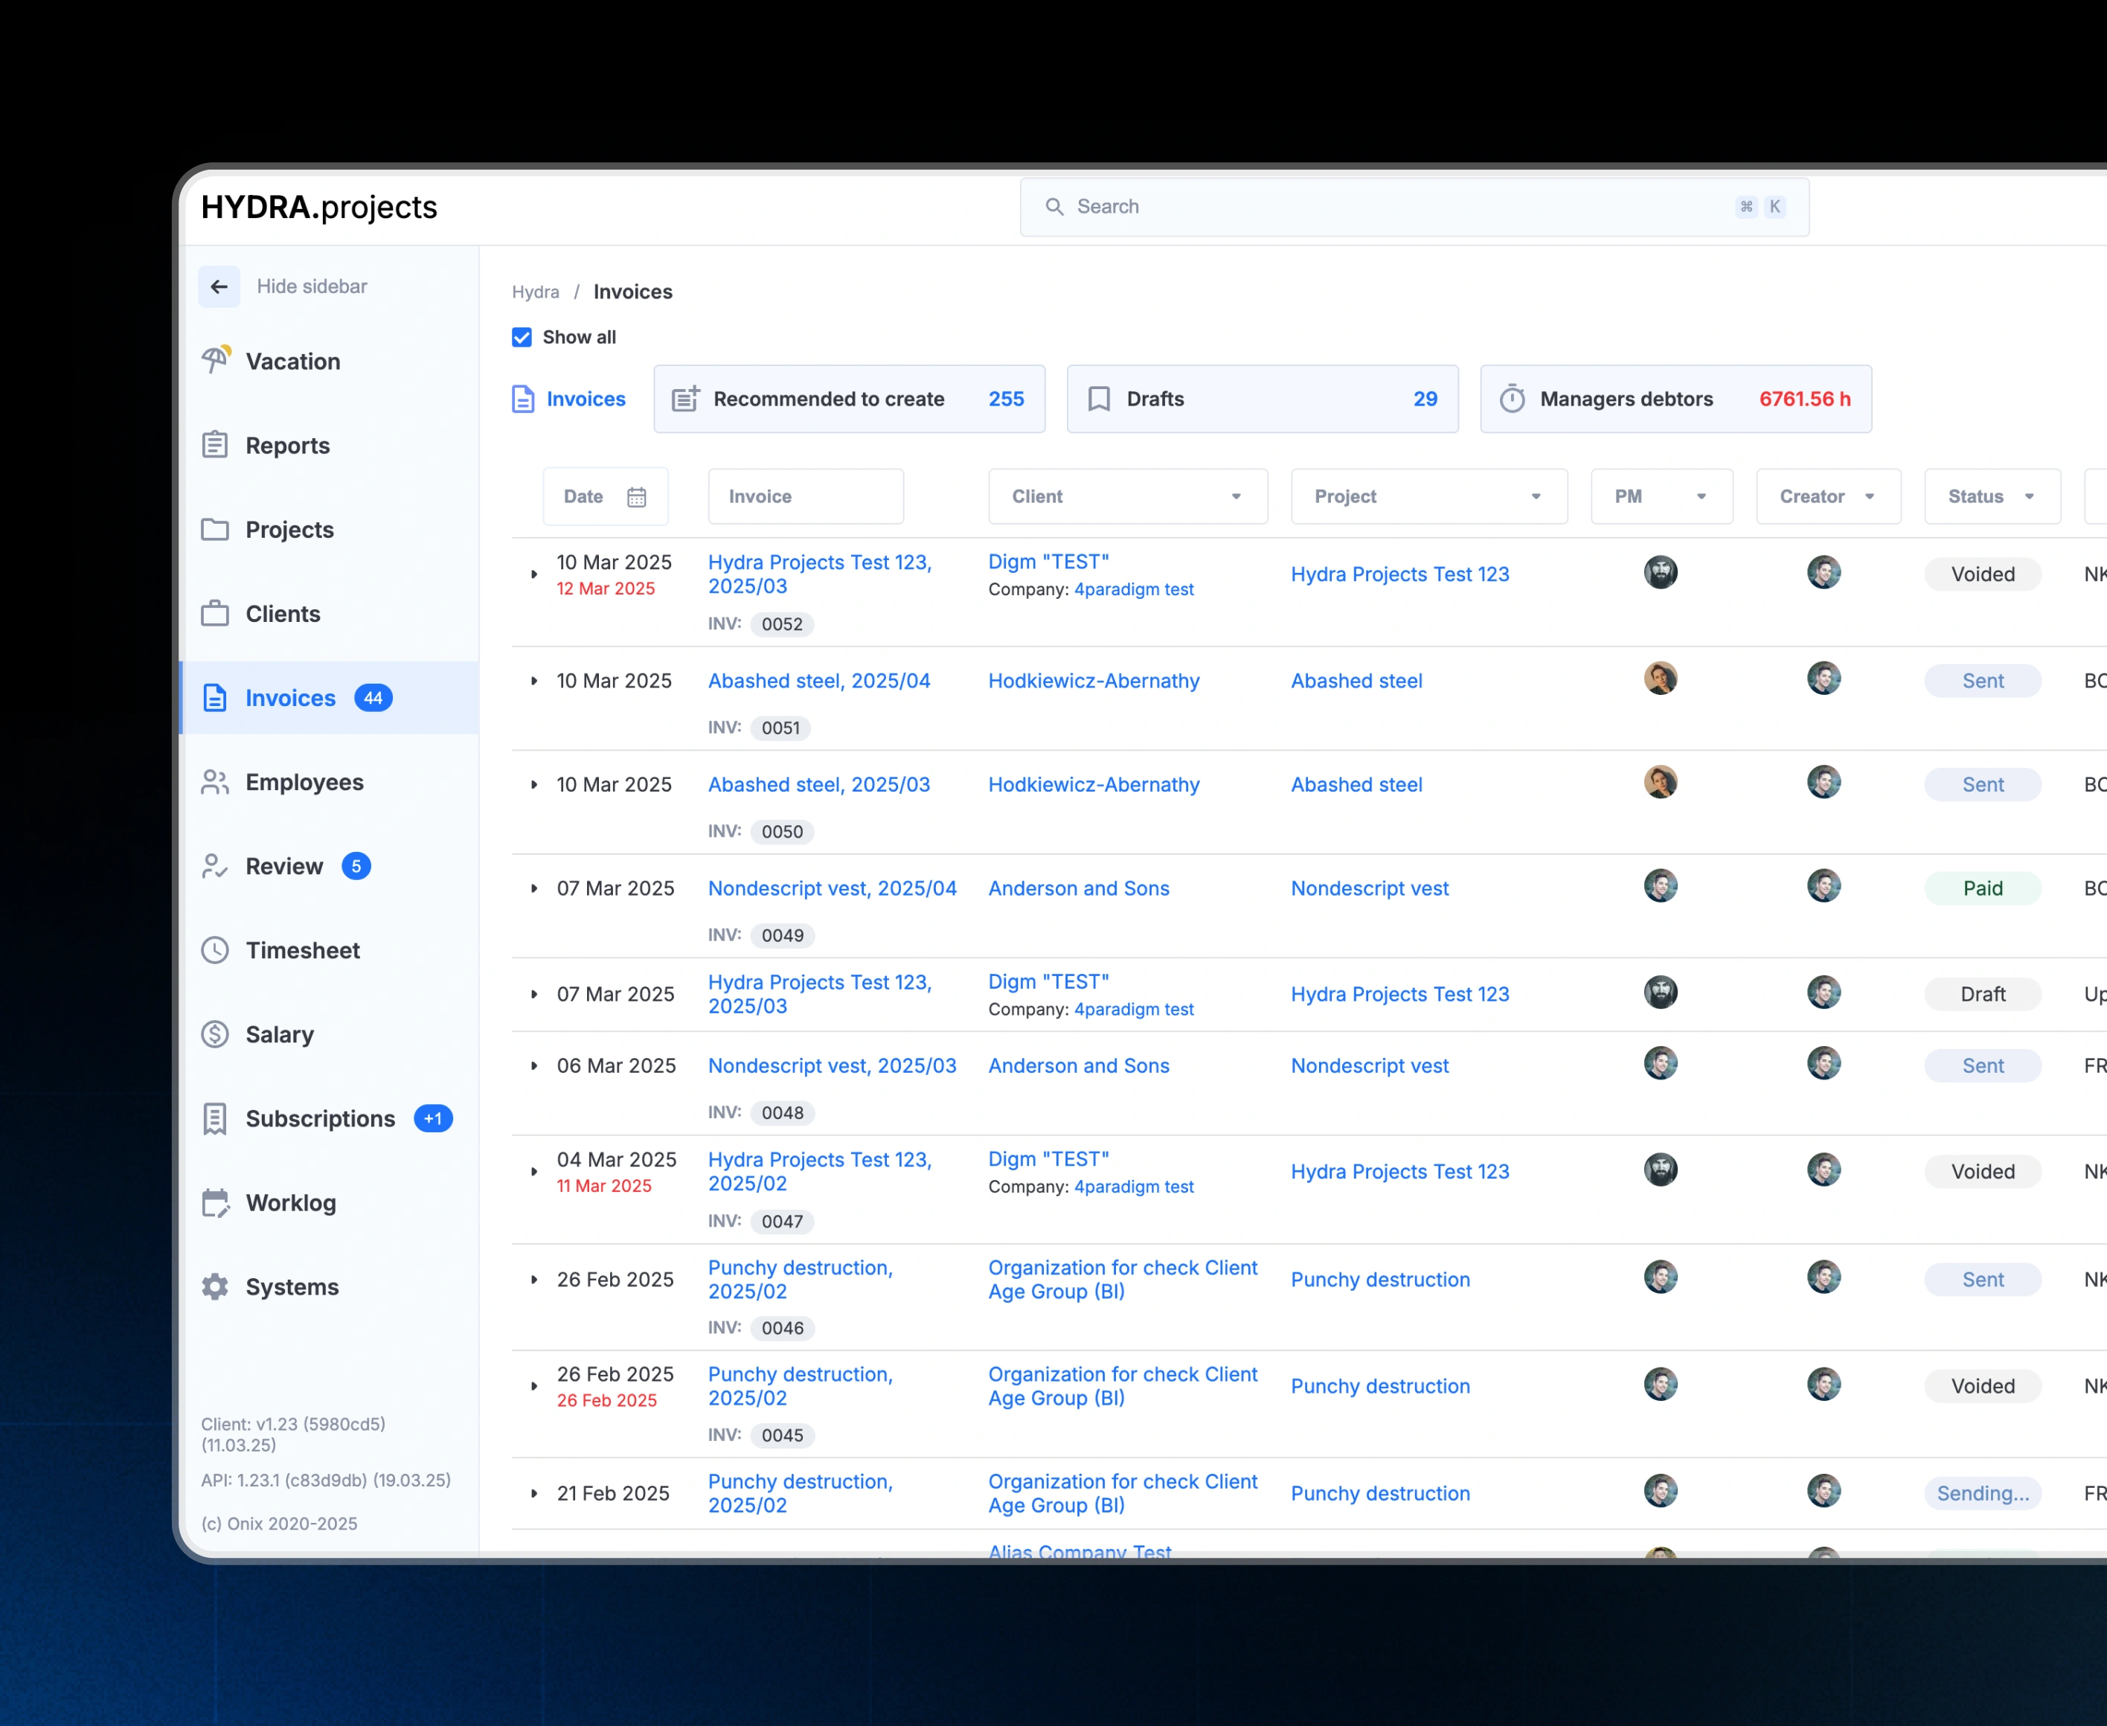Open Worklog calendar-edit icon in sidebar
Viewport: 2107px width, 1726px height.
[x=215, y=1203]
